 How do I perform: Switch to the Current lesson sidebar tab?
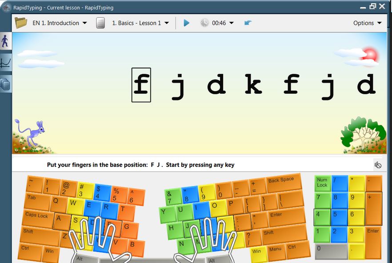5,41
